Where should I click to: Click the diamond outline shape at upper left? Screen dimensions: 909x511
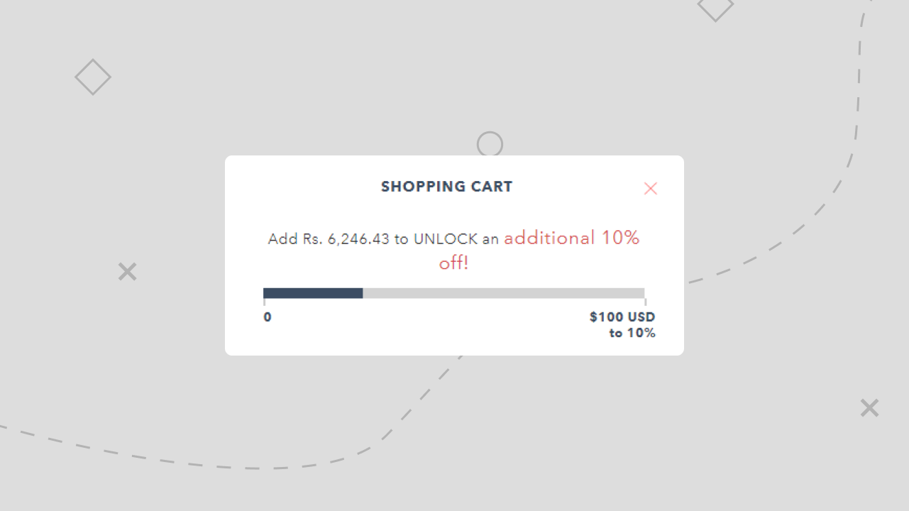(x=93, y=77)
